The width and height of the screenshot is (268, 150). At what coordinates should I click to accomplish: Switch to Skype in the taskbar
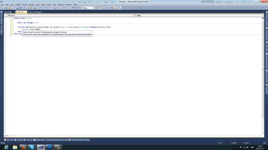tap(32, 147)
